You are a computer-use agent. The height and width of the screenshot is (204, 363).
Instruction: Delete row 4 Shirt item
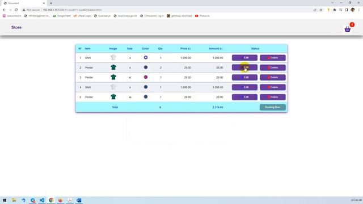click(x=272, y=87)
